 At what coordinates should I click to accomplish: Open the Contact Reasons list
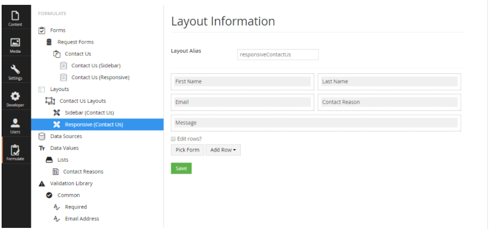tap(83, 172)
